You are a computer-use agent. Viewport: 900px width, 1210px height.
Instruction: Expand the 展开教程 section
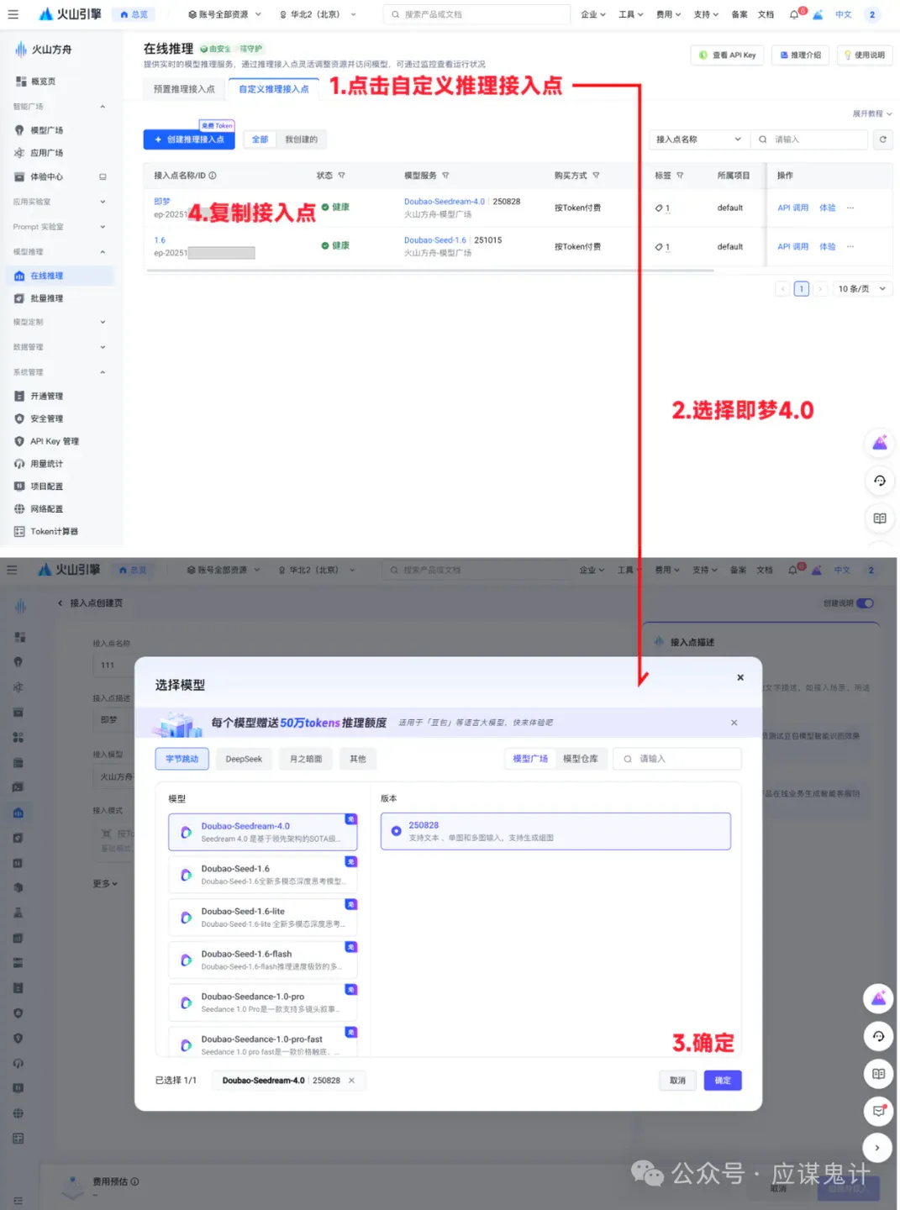coord(872,113)
